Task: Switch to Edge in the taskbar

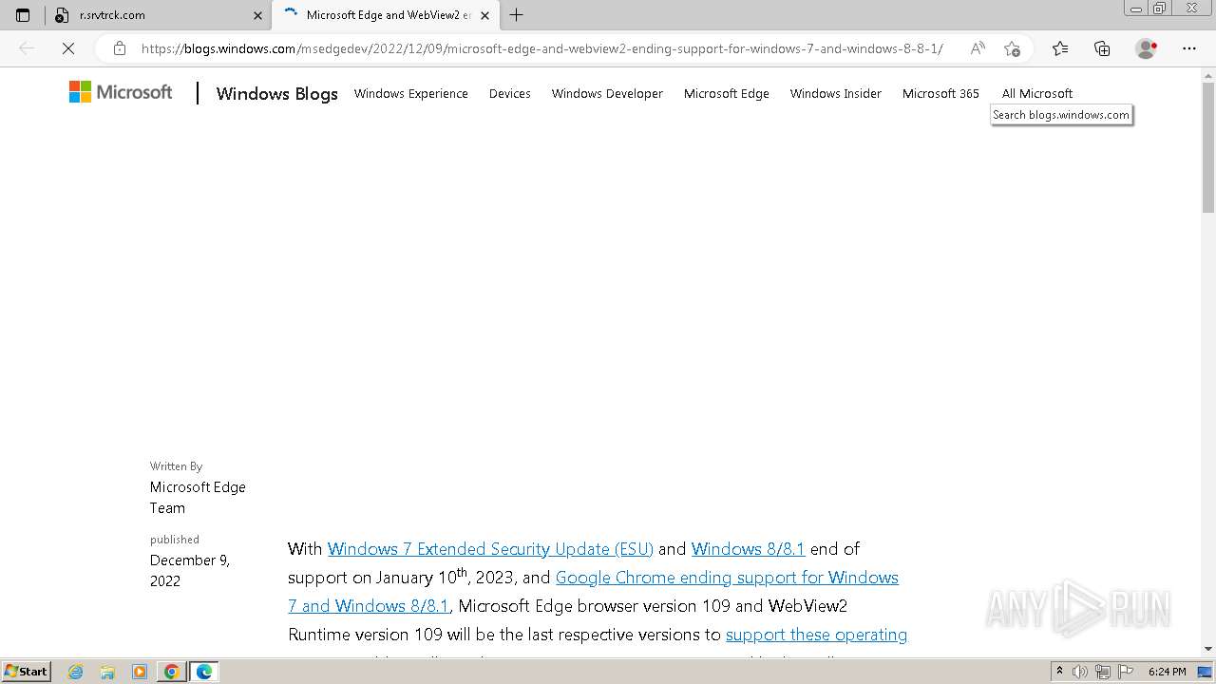Action: tap(204, 672)
